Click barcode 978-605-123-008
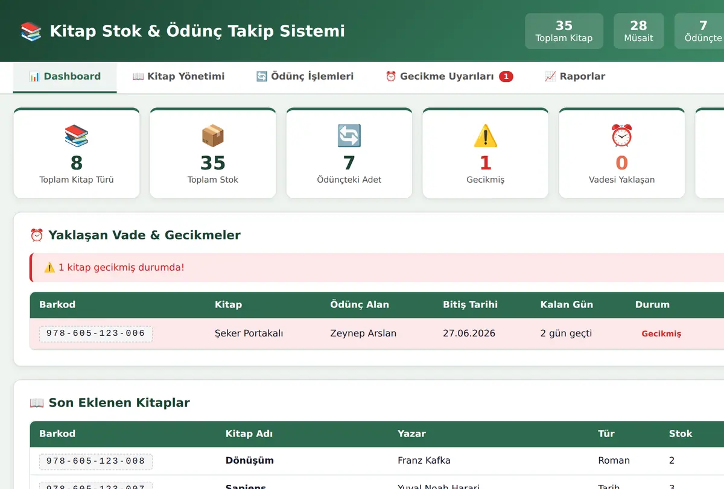Image resolution: width=724 pixels, height=489 pixels. tap(96, 462)
